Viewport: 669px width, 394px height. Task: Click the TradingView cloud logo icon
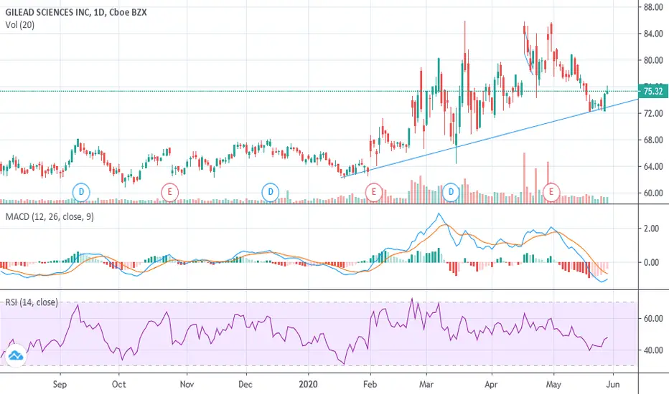[x=15, y=355]
